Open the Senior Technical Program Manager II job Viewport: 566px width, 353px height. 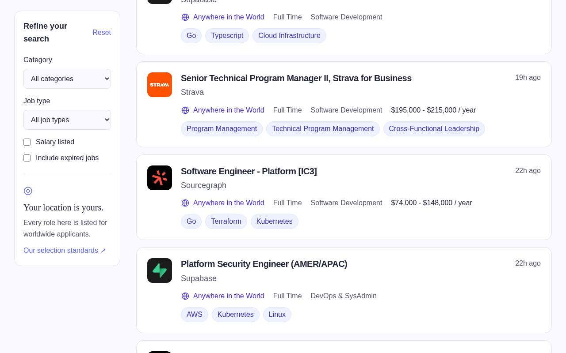(x=296, y=78)
